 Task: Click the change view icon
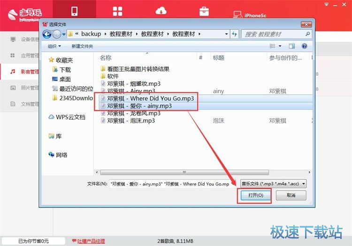pos(272,46)
